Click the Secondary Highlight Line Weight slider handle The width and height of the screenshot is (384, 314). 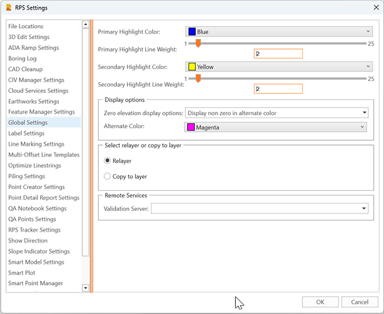point(198,78)
